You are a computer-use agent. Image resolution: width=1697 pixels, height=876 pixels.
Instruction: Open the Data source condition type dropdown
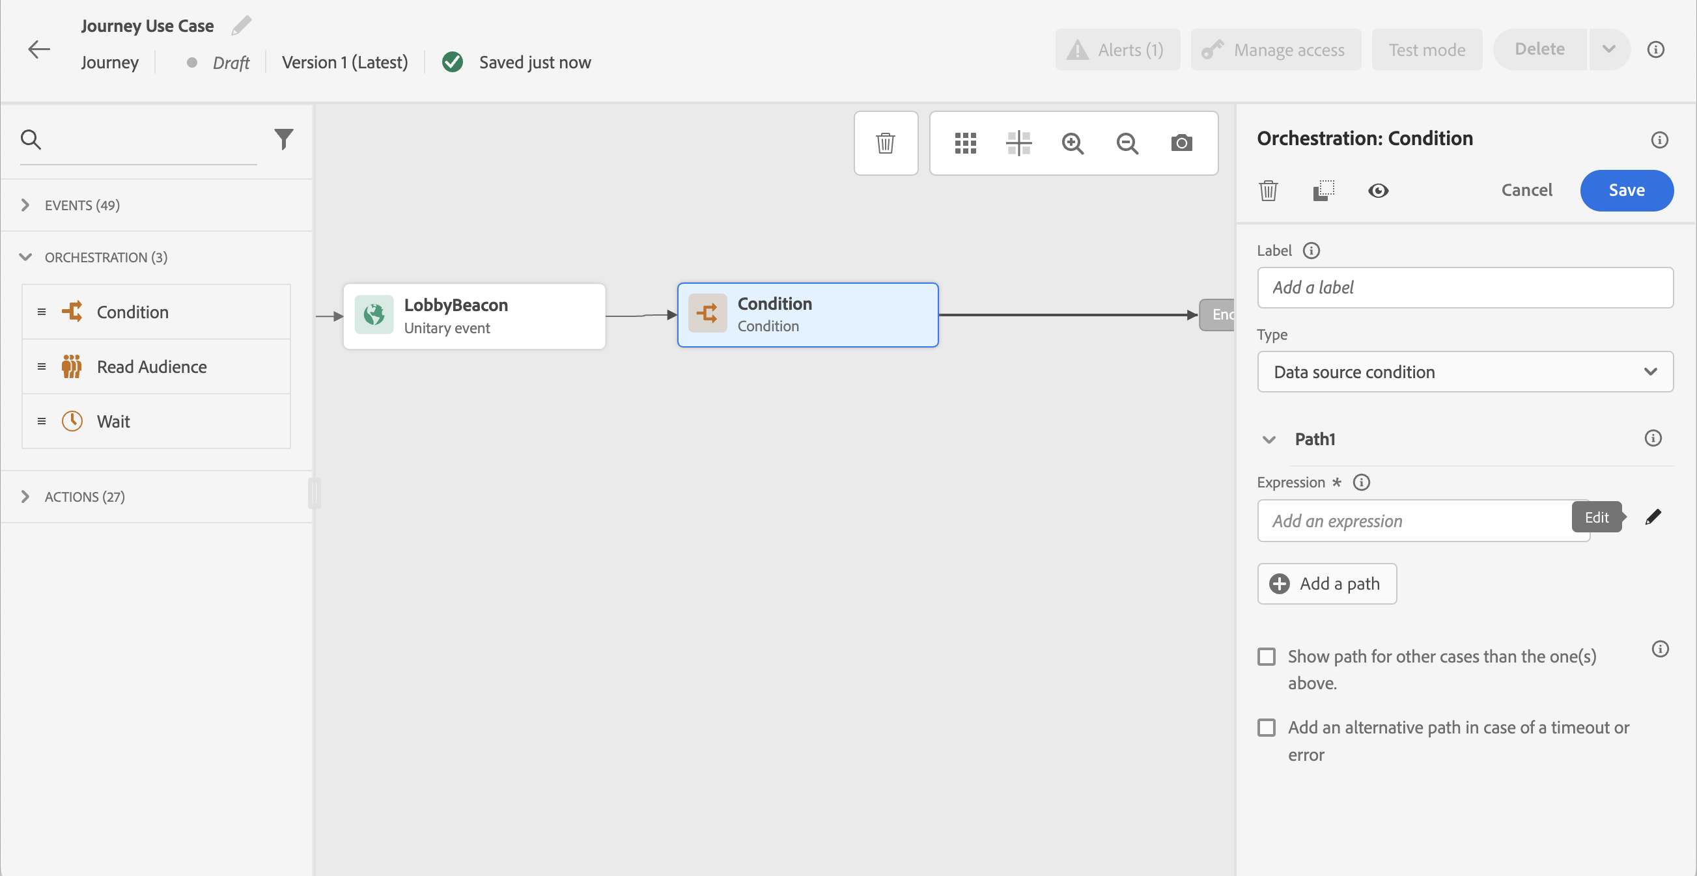coord(1465,372)
